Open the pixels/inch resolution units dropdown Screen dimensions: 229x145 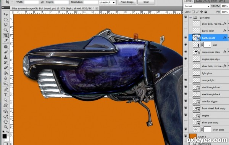click(x=107, y=2)
